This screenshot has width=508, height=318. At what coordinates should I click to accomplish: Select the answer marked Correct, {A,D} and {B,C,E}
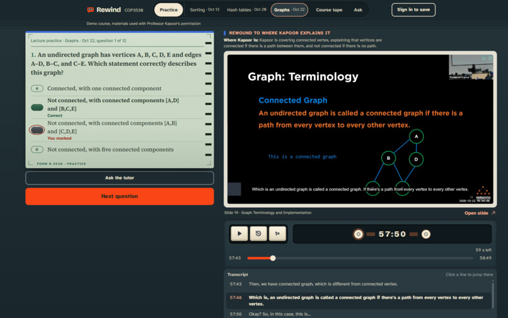[117, 108]
